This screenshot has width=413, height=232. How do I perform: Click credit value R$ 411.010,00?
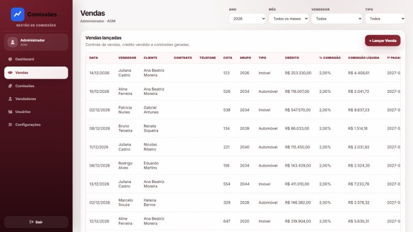(x=297, y=184)
